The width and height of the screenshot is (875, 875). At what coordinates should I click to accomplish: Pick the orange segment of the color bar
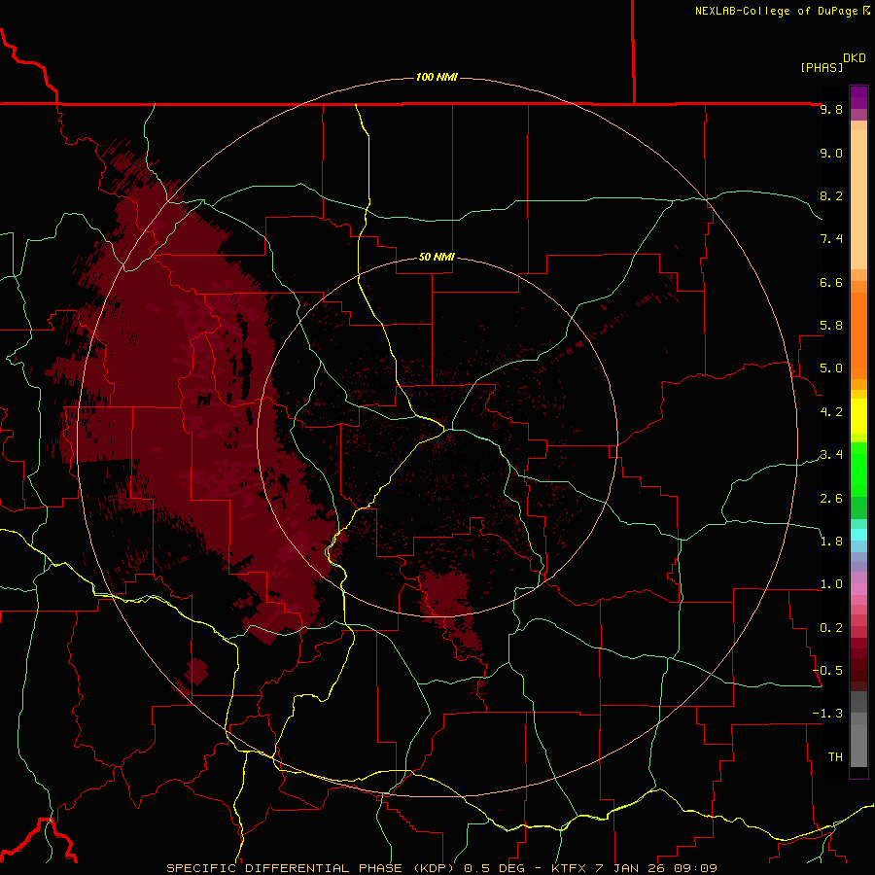pyautogui.click(x=858, y=336)
